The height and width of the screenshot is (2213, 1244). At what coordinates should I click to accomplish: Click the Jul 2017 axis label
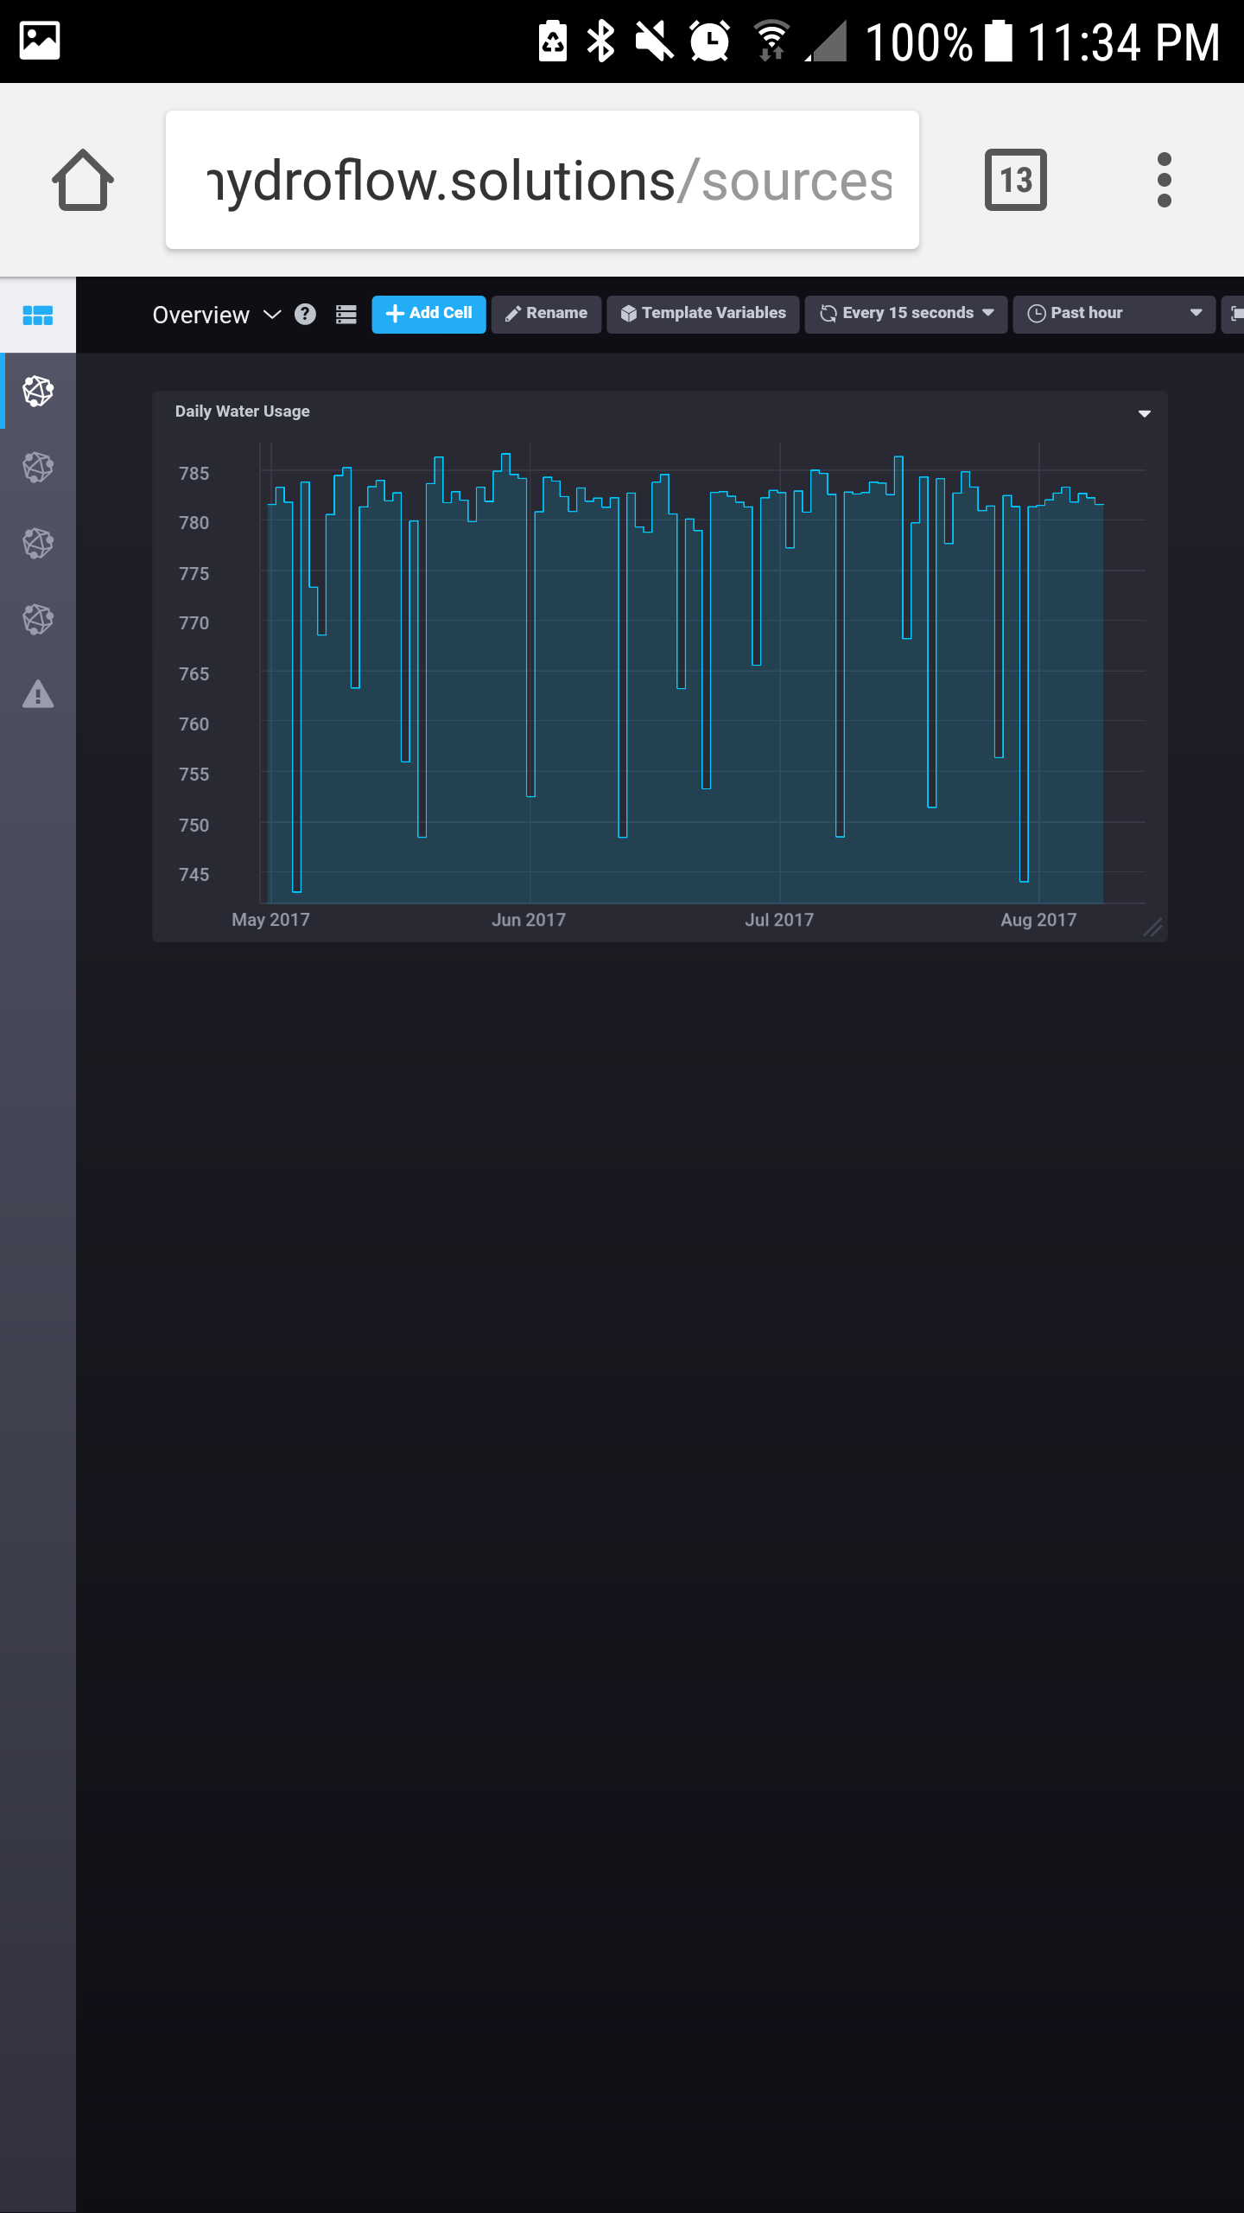pos(779,920)
